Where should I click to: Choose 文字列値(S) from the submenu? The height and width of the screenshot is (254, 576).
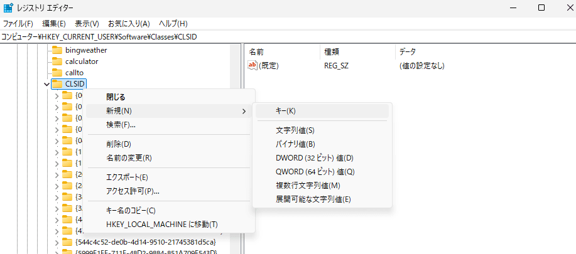pyautogui.click(x=295, y=130)
